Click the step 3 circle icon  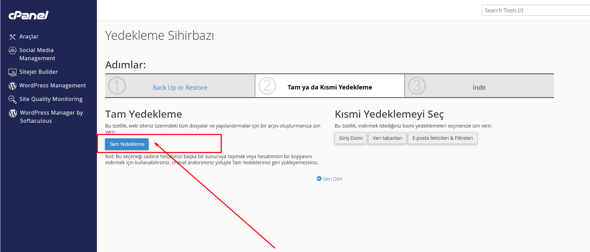click(x=417, y=86)
